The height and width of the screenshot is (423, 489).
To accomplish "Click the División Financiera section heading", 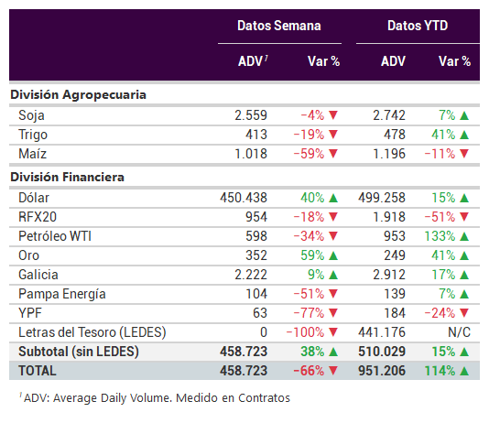I will coord(68,177).
